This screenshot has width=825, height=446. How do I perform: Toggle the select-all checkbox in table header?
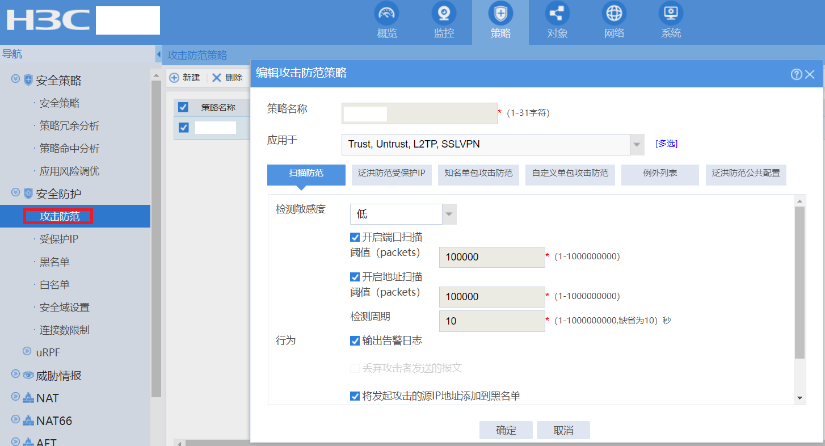[x=183, y=107]
